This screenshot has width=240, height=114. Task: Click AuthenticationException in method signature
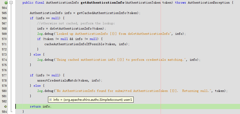(209, 3)
